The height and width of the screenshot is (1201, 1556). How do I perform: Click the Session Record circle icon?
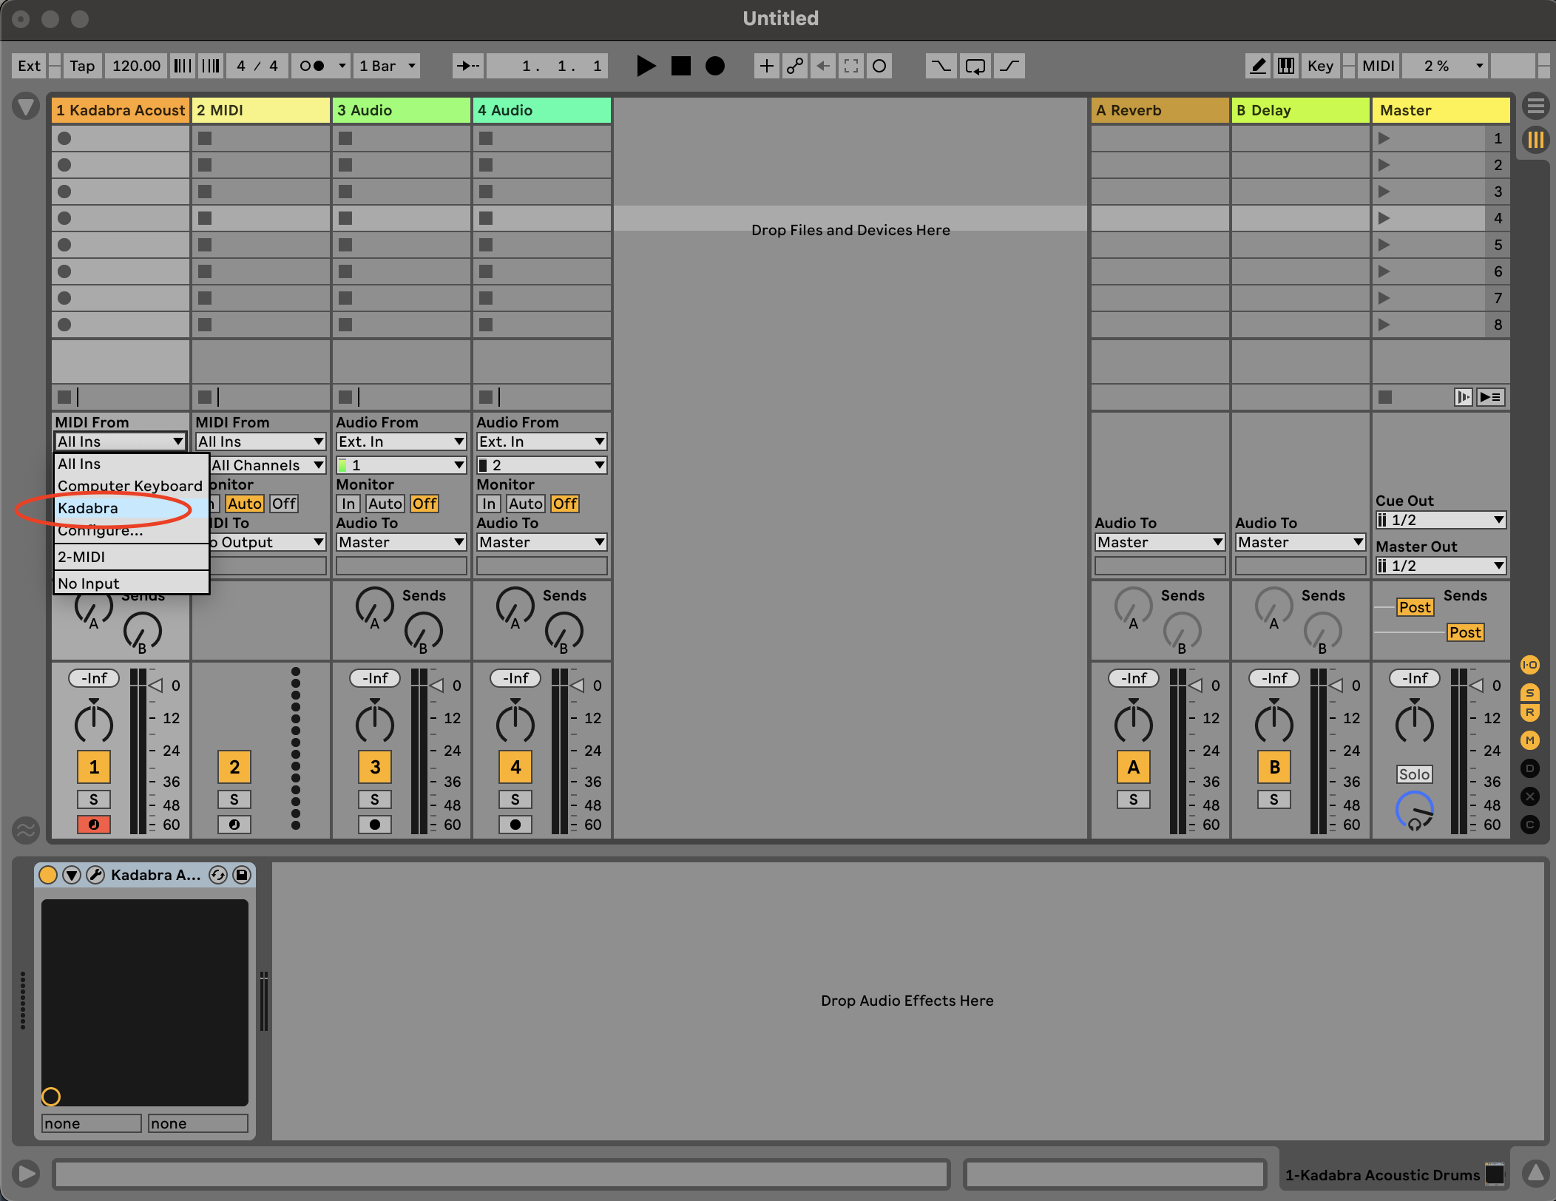(x=879, y=66)
